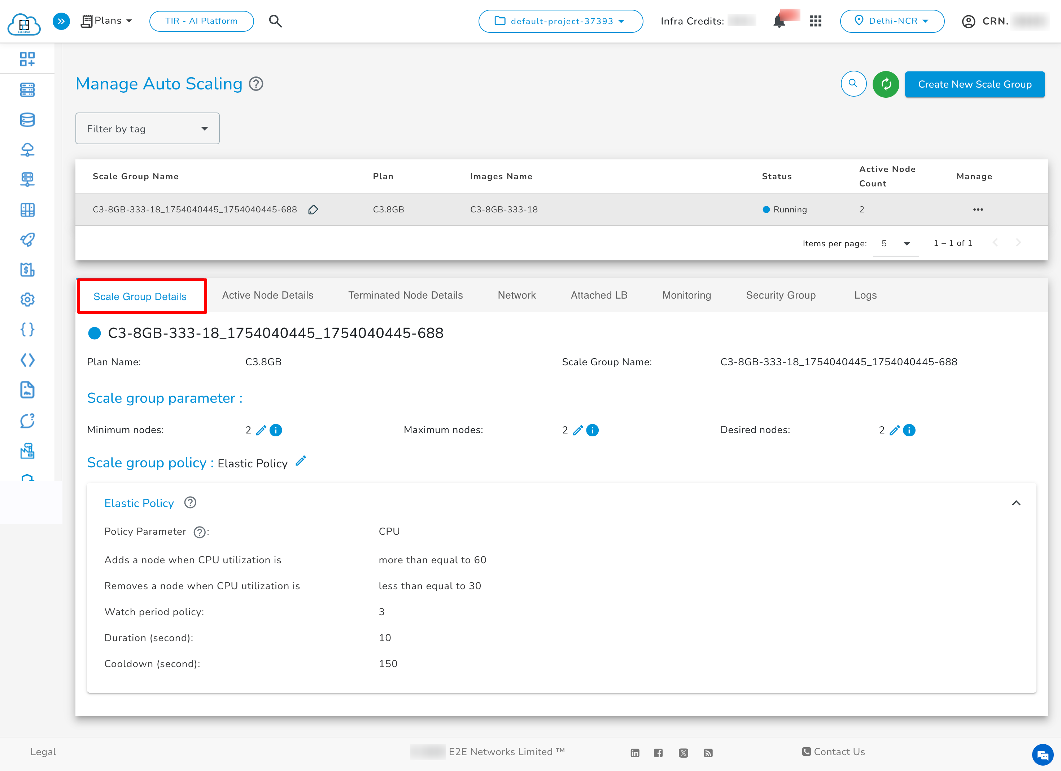1061x771 pixels.
Task: Switch to the Active Node Details tab
Action: 267,295
